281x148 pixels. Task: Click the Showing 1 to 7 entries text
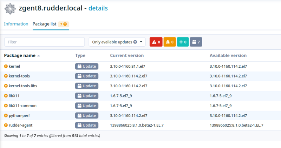pos(52,136)
